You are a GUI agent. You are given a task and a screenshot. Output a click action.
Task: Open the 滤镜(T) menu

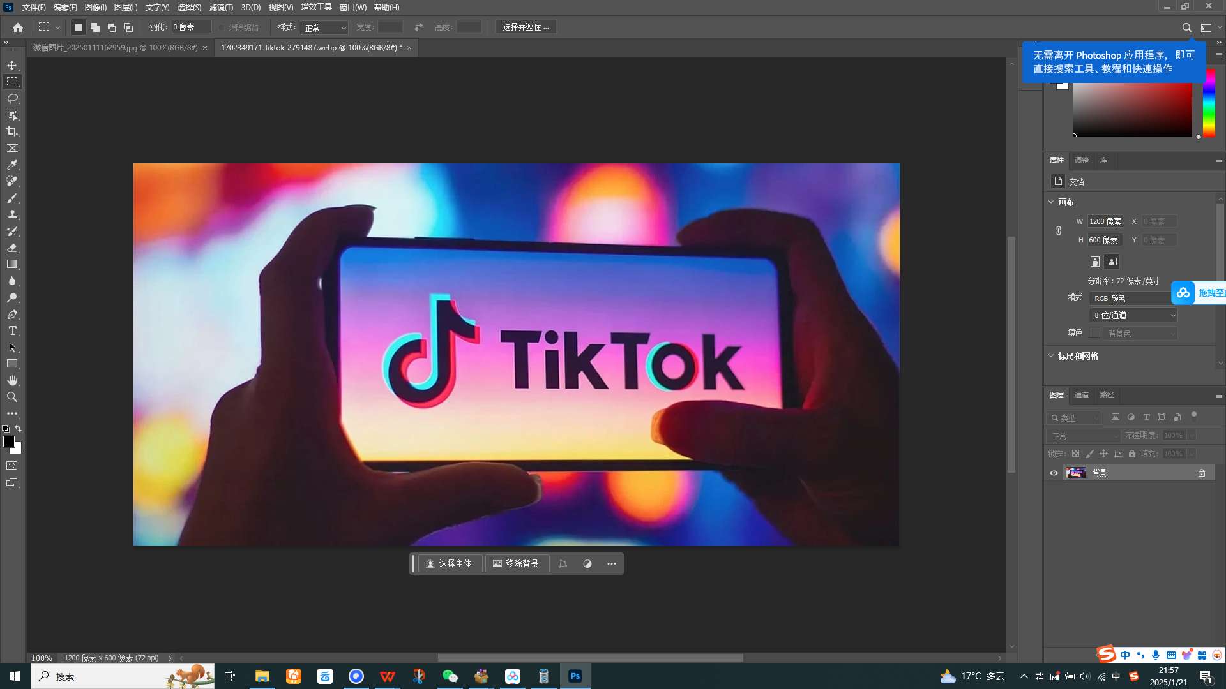(x=221, y=8)
